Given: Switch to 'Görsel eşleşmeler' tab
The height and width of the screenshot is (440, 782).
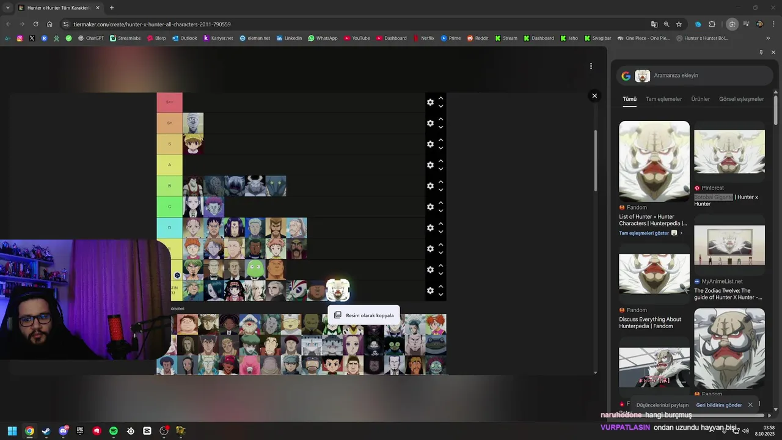Looking at the screenshot, I should click(x=741, y=99).
